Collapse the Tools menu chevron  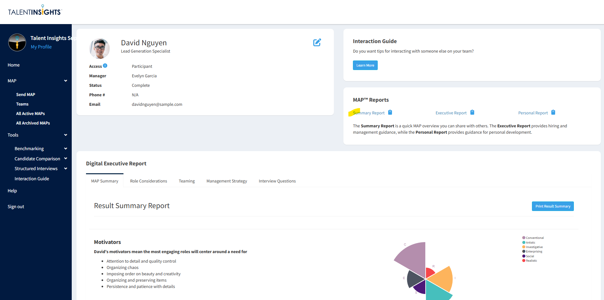coord(66,135)
